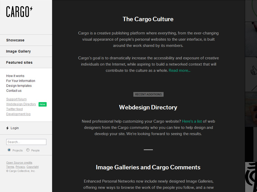This screenshot has width=257, height=192.
Task: Open the Showcase section
Action: click(15, 40)
